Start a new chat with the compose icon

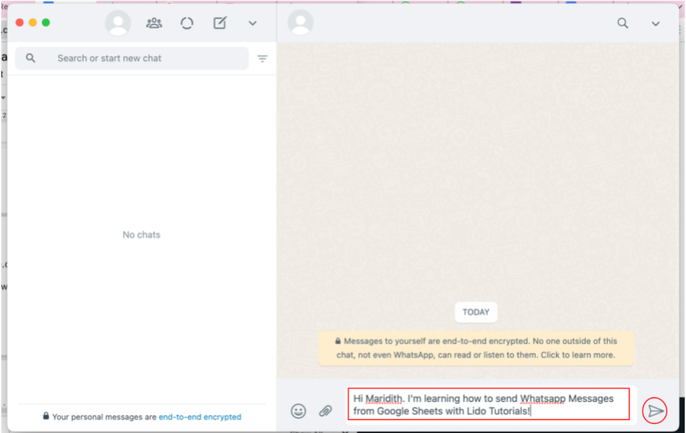click(220, 23)
